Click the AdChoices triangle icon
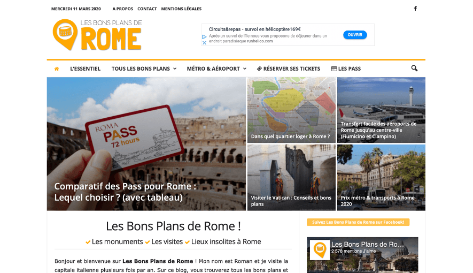 [x=204, y=36]
